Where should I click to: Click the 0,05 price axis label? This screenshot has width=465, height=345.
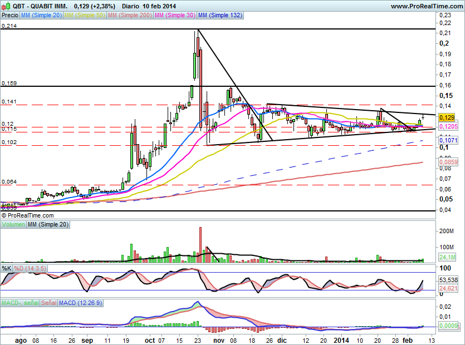pos(446,199)
